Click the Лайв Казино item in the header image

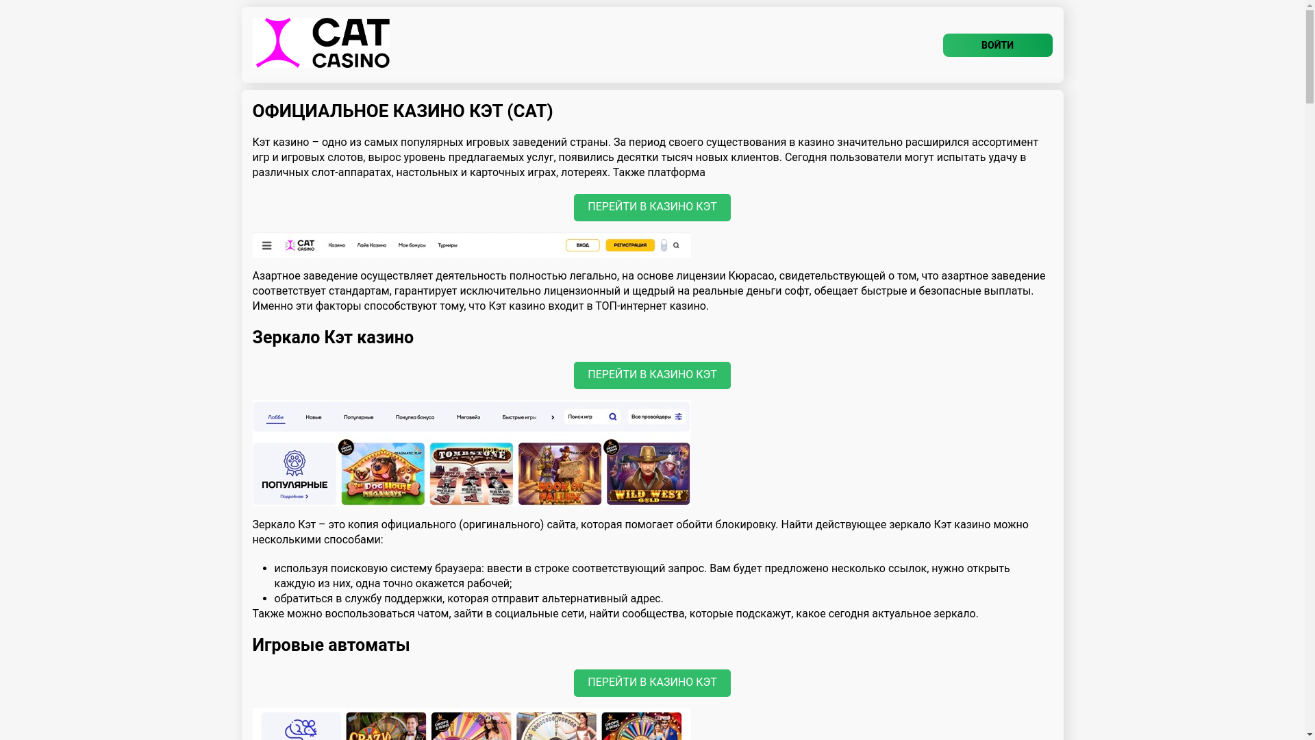pos(371,245)
